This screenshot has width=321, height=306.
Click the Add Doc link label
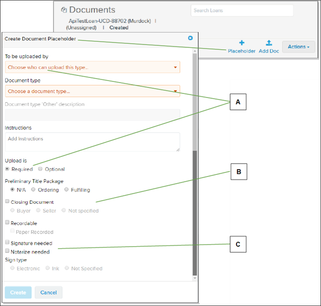point(269,51)
